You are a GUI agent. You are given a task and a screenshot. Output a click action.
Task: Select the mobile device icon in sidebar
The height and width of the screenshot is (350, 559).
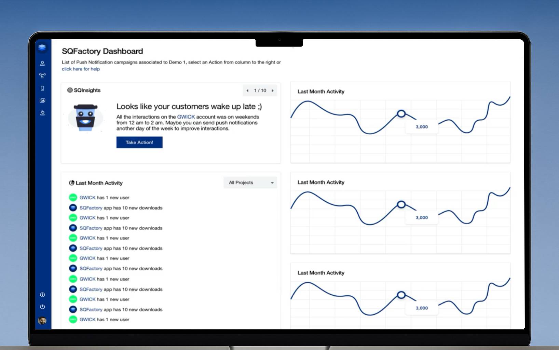pos(42,88)
